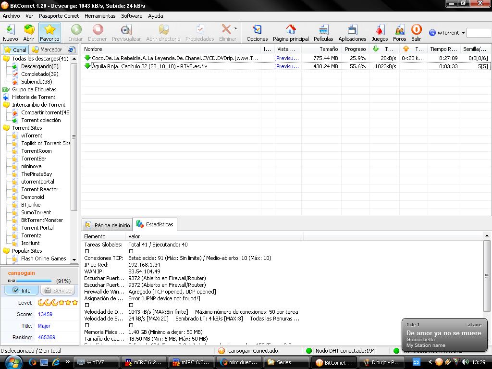Click the Detener toolbar icon
Image resolution: width=492 pixels, height=369 pixels.
coord(97,32)
